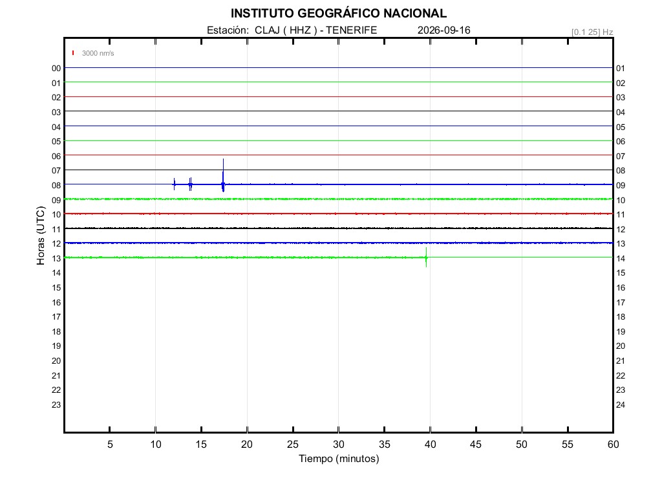Image resolution: width=662 pixels, height=497 pixels.
Task: Click the Horas (UTC) axis label
Action: [41, 236]
